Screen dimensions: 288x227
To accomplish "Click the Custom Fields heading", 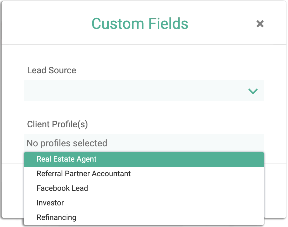I will [x=140, y=24].
